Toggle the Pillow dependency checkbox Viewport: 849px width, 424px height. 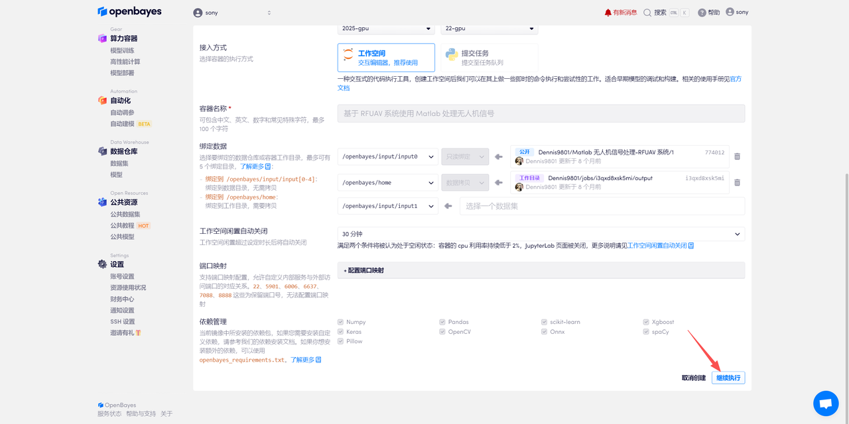coord(340,341)
